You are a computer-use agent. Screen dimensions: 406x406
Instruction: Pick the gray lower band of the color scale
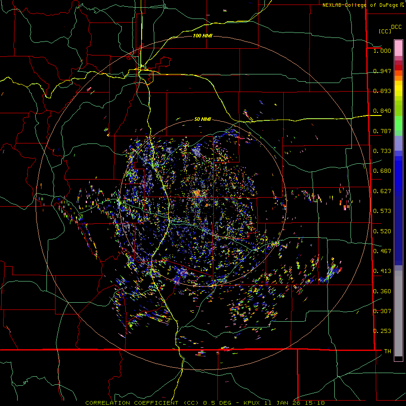[x=398, y=314]
